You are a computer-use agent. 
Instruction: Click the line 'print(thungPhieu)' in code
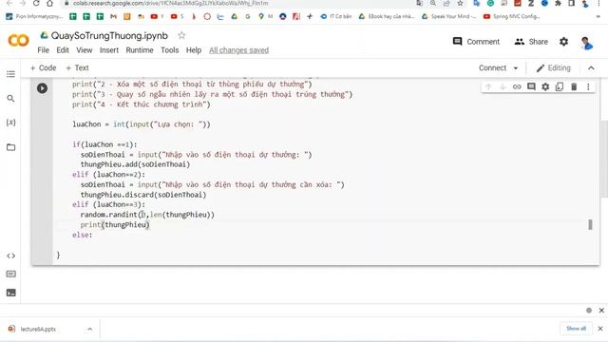115,225
